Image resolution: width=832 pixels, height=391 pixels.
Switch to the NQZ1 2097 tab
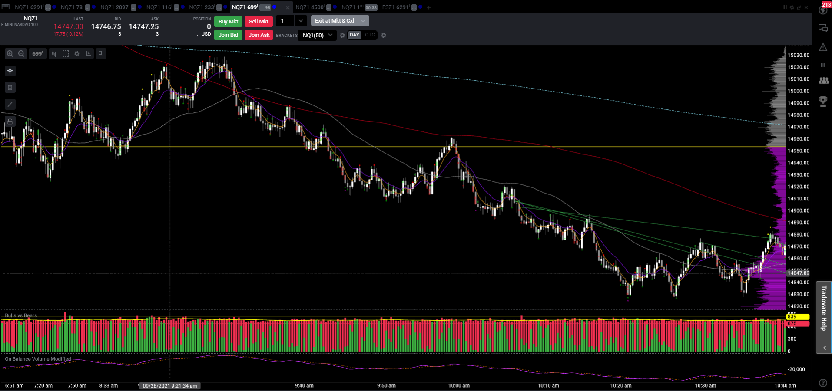click(x=115, y=7)
